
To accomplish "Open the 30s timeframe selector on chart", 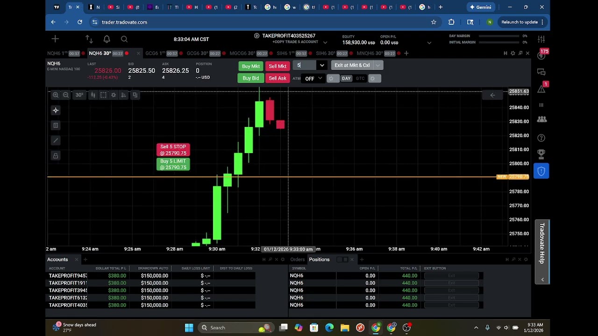I will (79, 95).
